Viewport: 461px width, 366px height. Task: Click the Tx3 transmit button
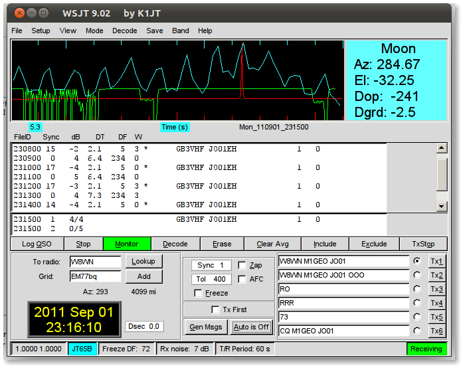pos(436,289)
